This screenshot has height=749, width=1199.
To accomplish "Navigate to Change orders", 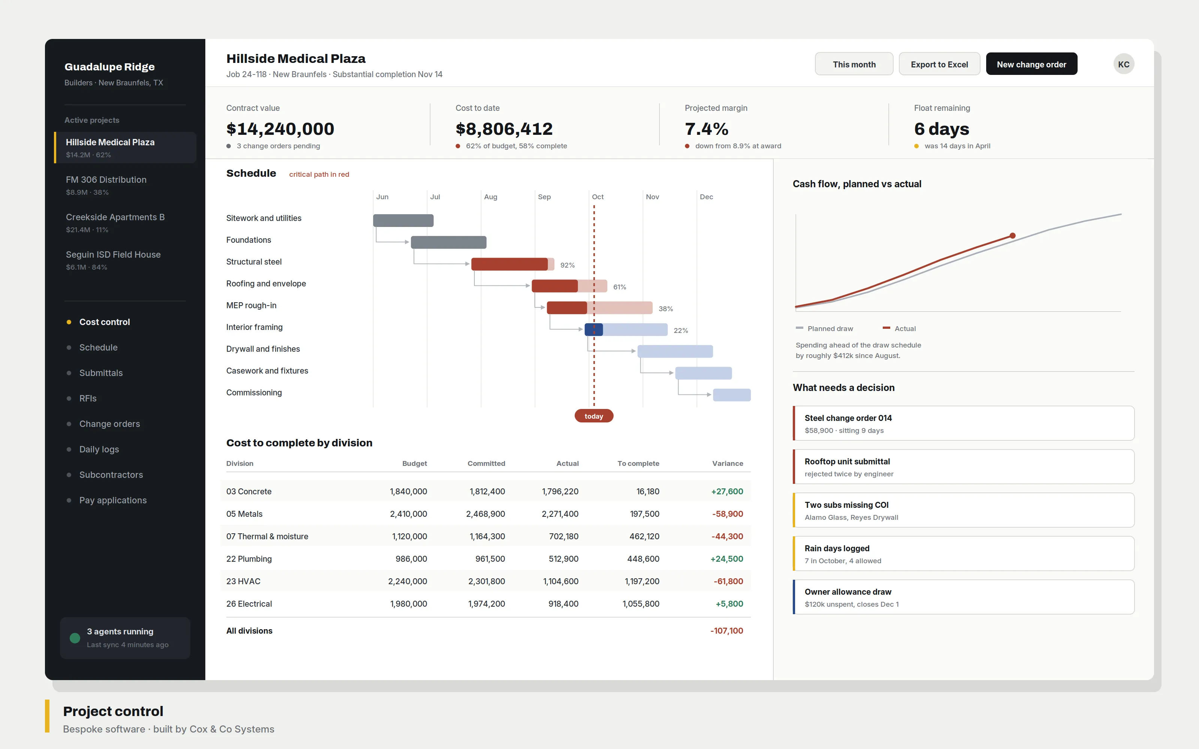I will tap(109, 424).
